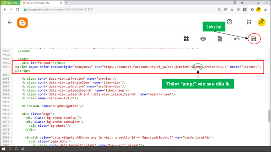Preview theme with the eye icon
Image resolution: width=271 pixels, height=152 pixels.
click(203, 39)
